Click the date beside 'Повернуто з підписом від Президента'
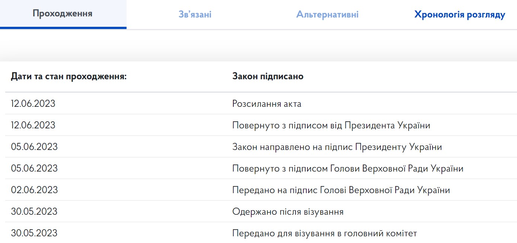 tap(33, 125)
